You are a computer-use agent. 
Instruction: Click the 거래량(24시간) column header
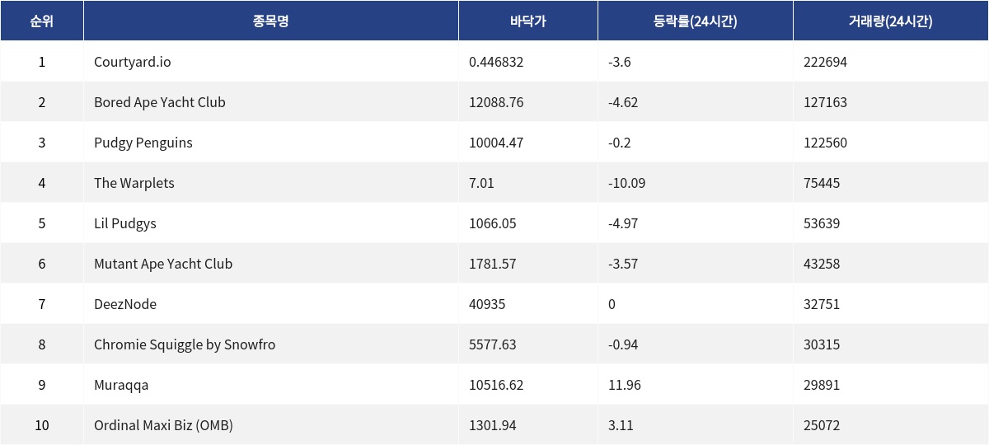pos(890,21)
